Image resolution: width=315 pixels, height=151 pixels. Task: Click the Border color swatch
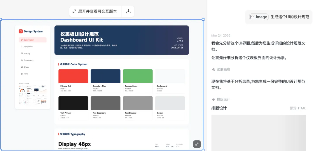(170, 103)
